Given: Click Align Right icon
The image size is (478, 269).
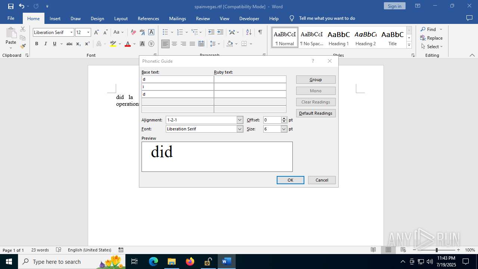Looking at the screenshot, I should [x=183, y=44].
